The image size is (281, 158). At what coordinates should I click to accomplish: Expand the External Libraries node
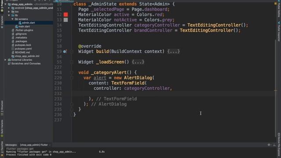(5, 60)
